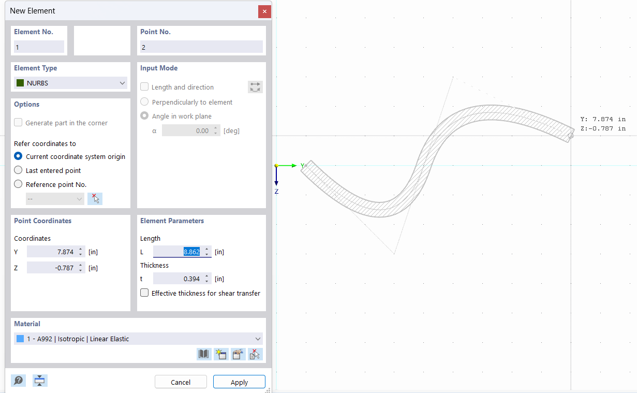Open the Material selection dropdown
The image size is (637, 393).
click(x=257, y=339)
